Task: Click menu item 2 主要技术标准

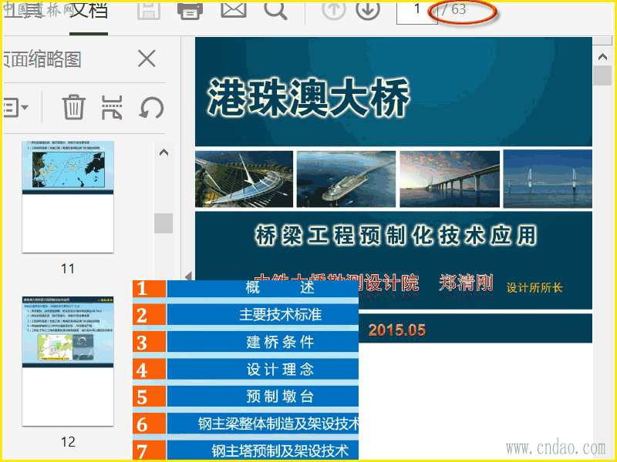Action: [245, 315]
